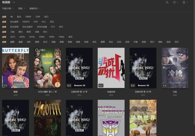Select the HLG filter

pyautogui.click(x=44, y=22)
